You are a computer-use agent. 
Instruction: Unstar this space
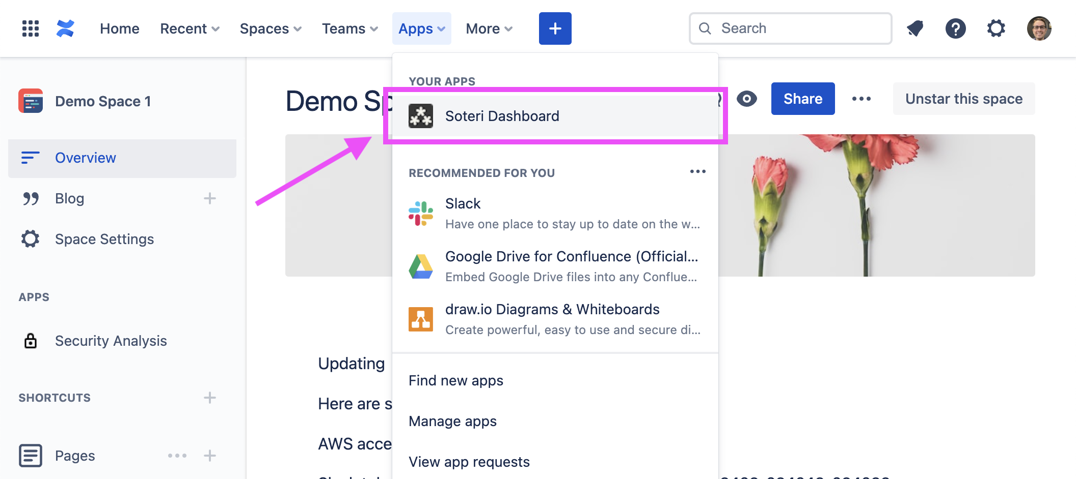[x=964, y=99]
